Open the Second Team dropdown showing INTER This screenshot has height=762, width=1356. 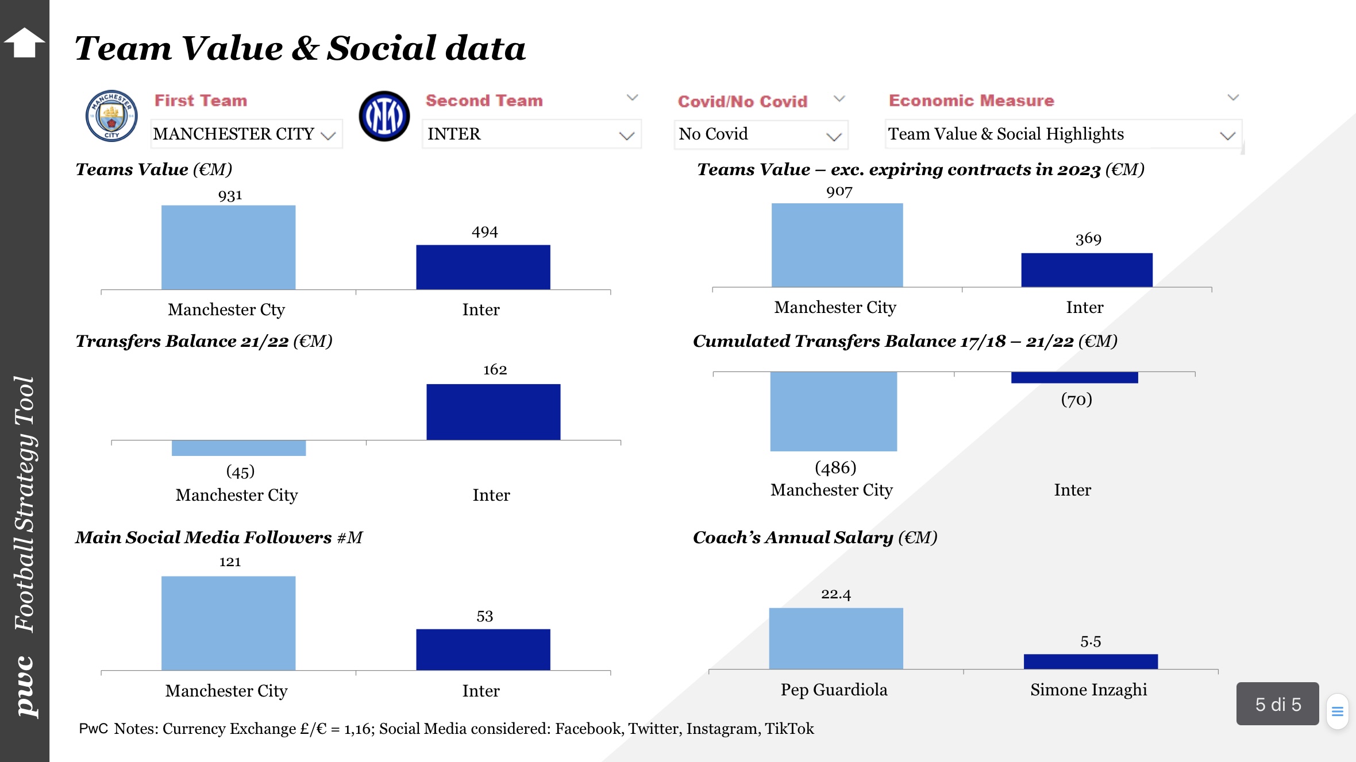(x=531, y=134)
